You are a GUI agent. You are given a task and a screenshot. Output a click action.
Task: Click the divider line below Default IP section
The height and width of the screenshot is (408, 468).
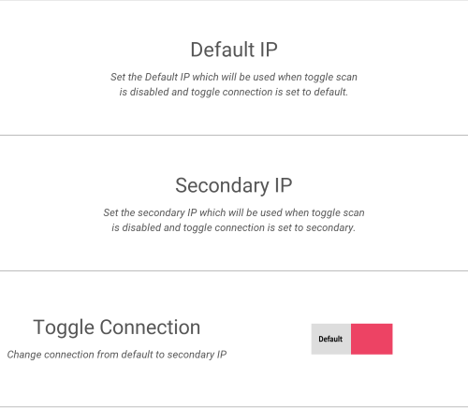click(234, 136)
